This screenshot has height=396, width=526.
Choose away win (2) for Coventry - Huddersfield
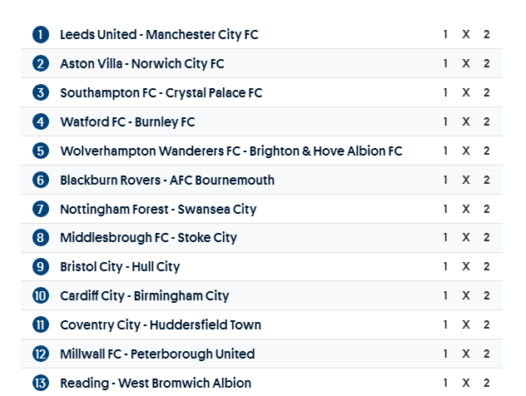pos(487,325)
